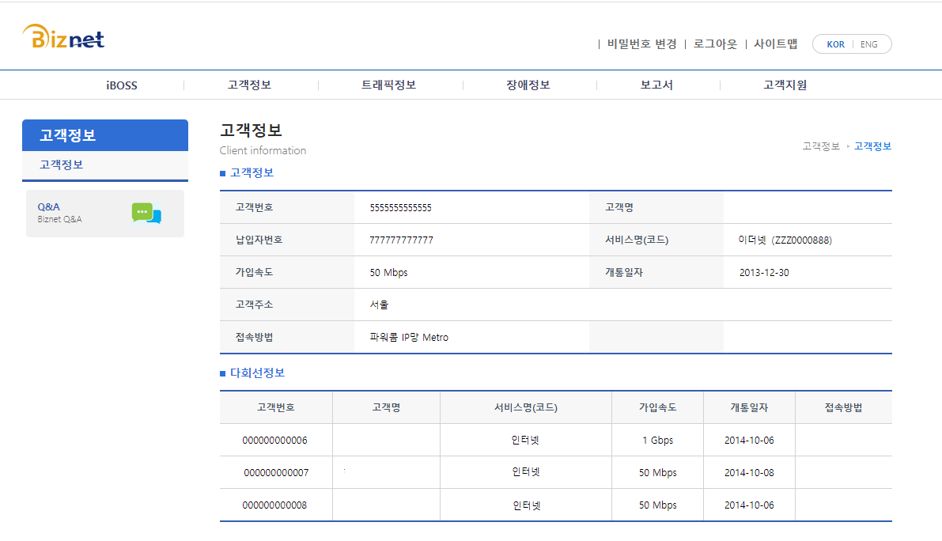The width and height of the screenshot is (942, 541).
Task: Open the Biznet Q&A banner text
Action: click(x=59, y=219)
